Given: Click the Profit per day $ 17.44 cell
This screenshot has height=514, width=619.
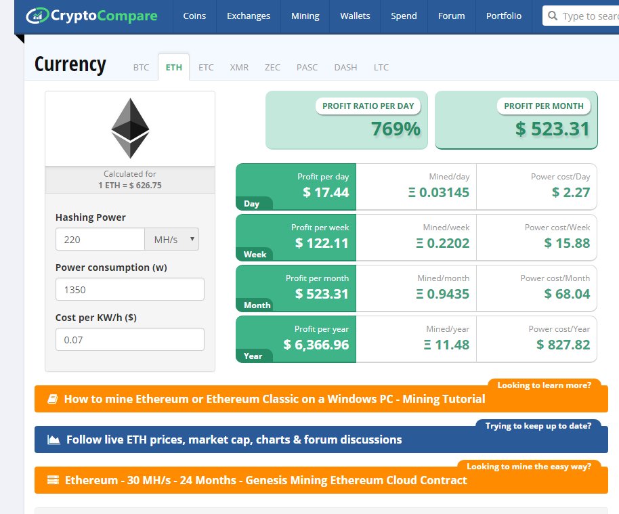Looking at the screenshot, I should [296, 187].
